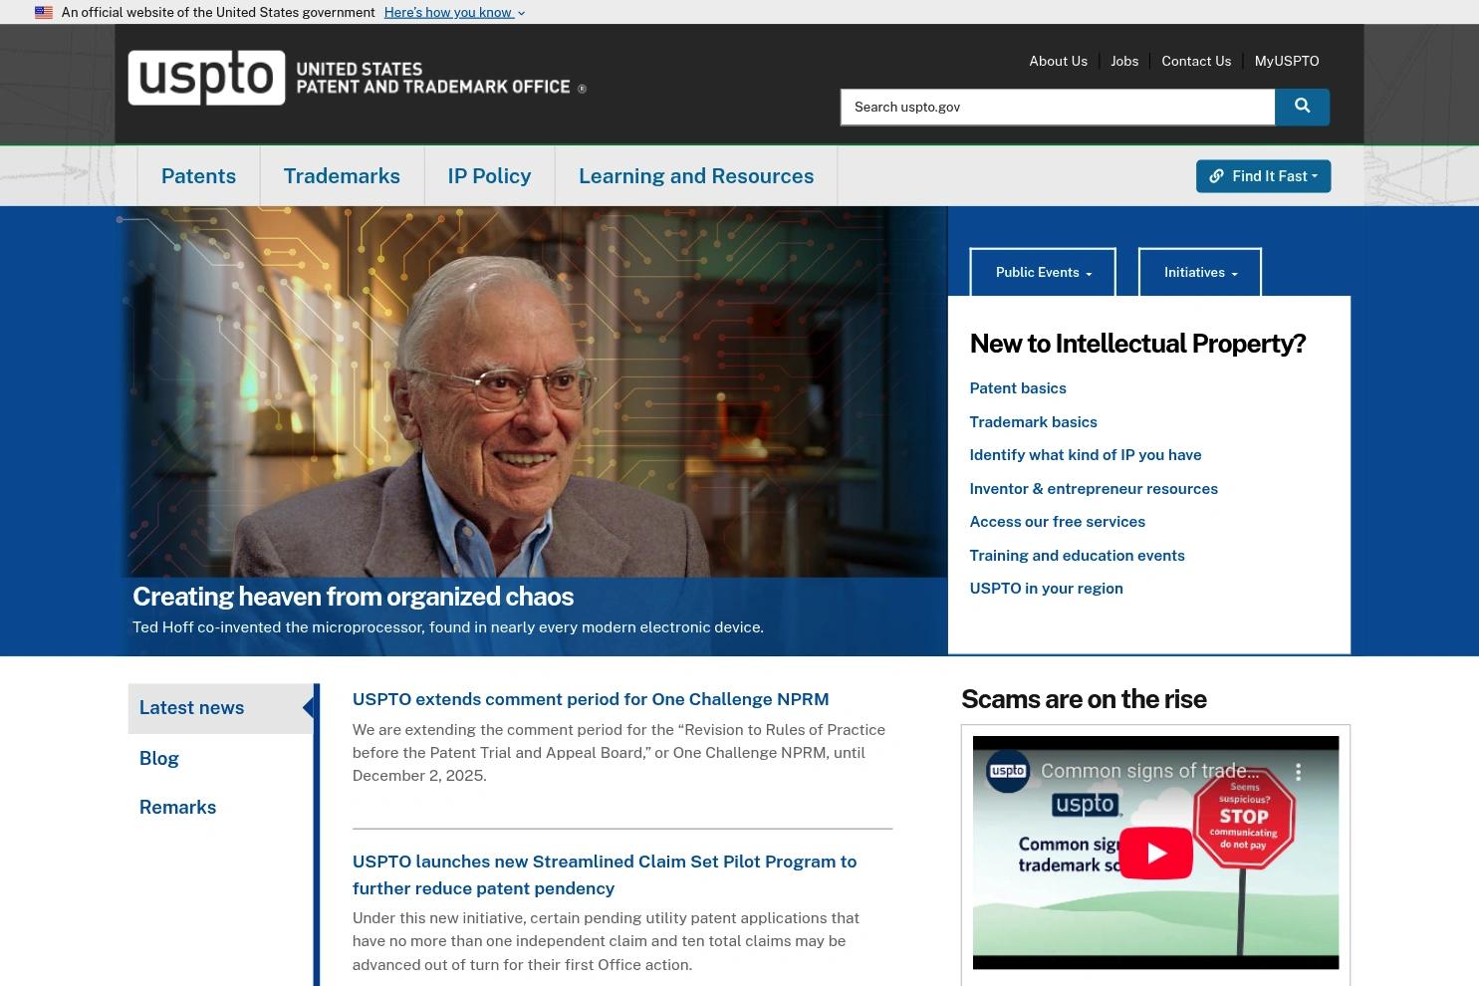
Task: Click the "Scams are on the rise" heading
Action: click(x=1084, y=699)
